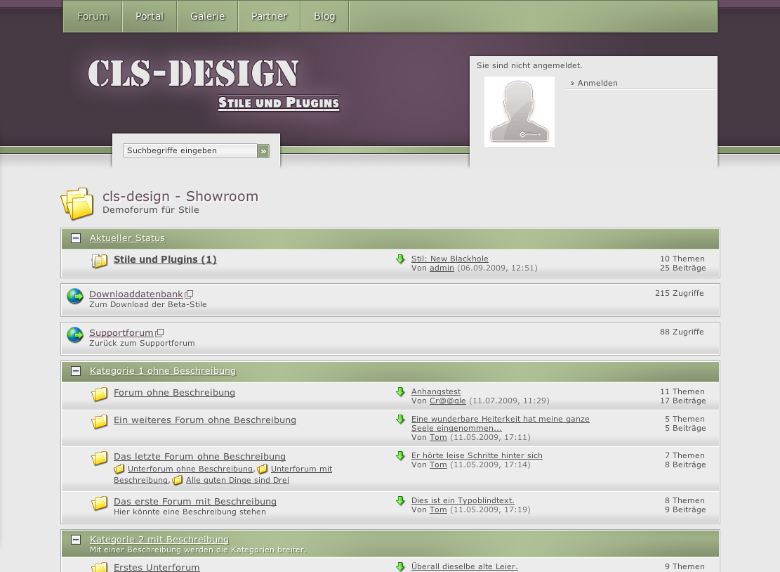Screen dimensions: 780x572
Task: Open user profile link Cr@@gle
Action: coord(447,401)
